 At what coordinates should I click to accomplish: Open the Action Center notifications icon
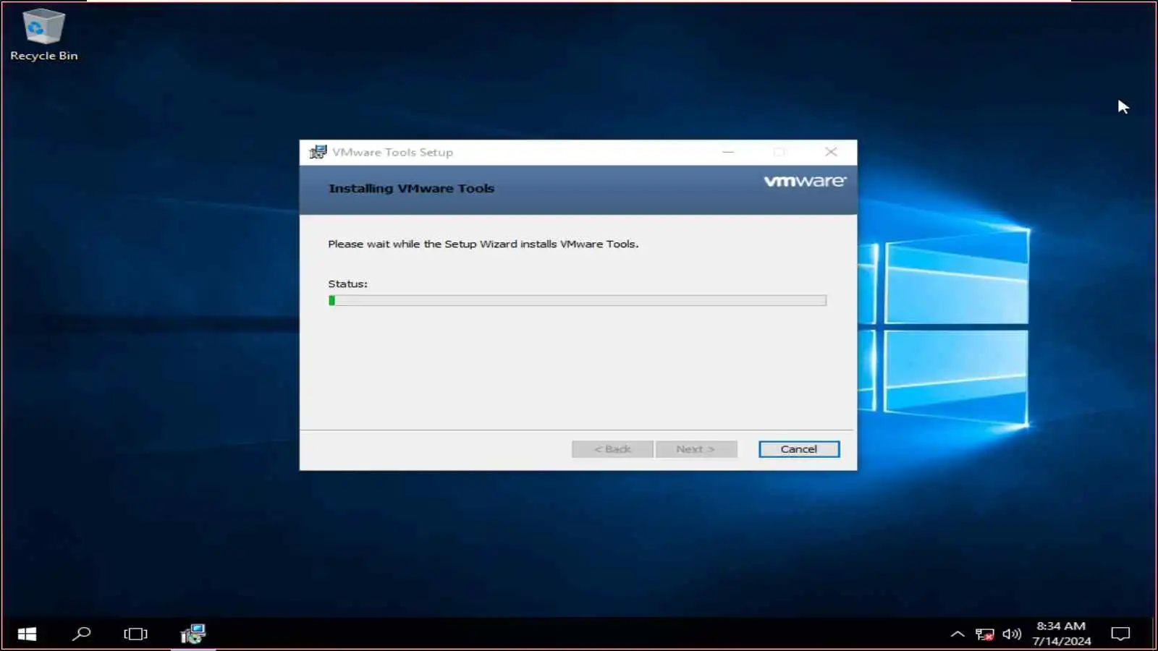tap(1120, 634)
